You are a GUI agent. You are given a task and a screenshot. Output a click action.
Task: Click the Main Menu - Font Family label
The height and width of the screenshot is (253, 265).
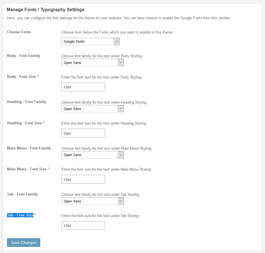point(29,148)
